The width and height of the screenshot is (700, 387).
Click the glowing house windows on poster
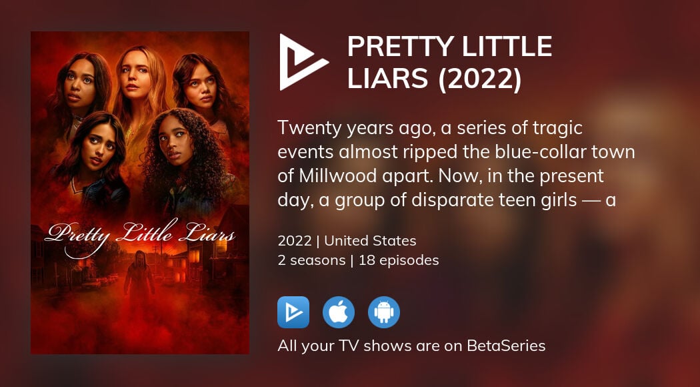192,262
